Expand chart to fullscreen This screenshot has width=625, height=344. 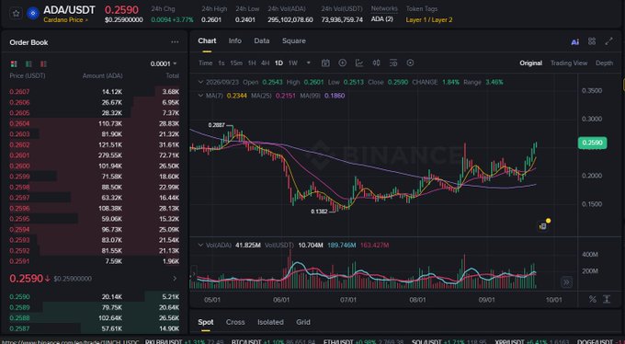pyautogui.click(x=608, y=41)
